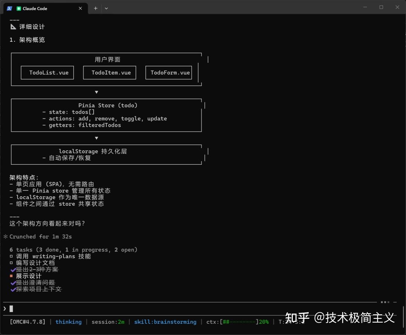Click the 'thinking' status entry
This screenshot has height=335, width=406.
(x=68, y=322)
